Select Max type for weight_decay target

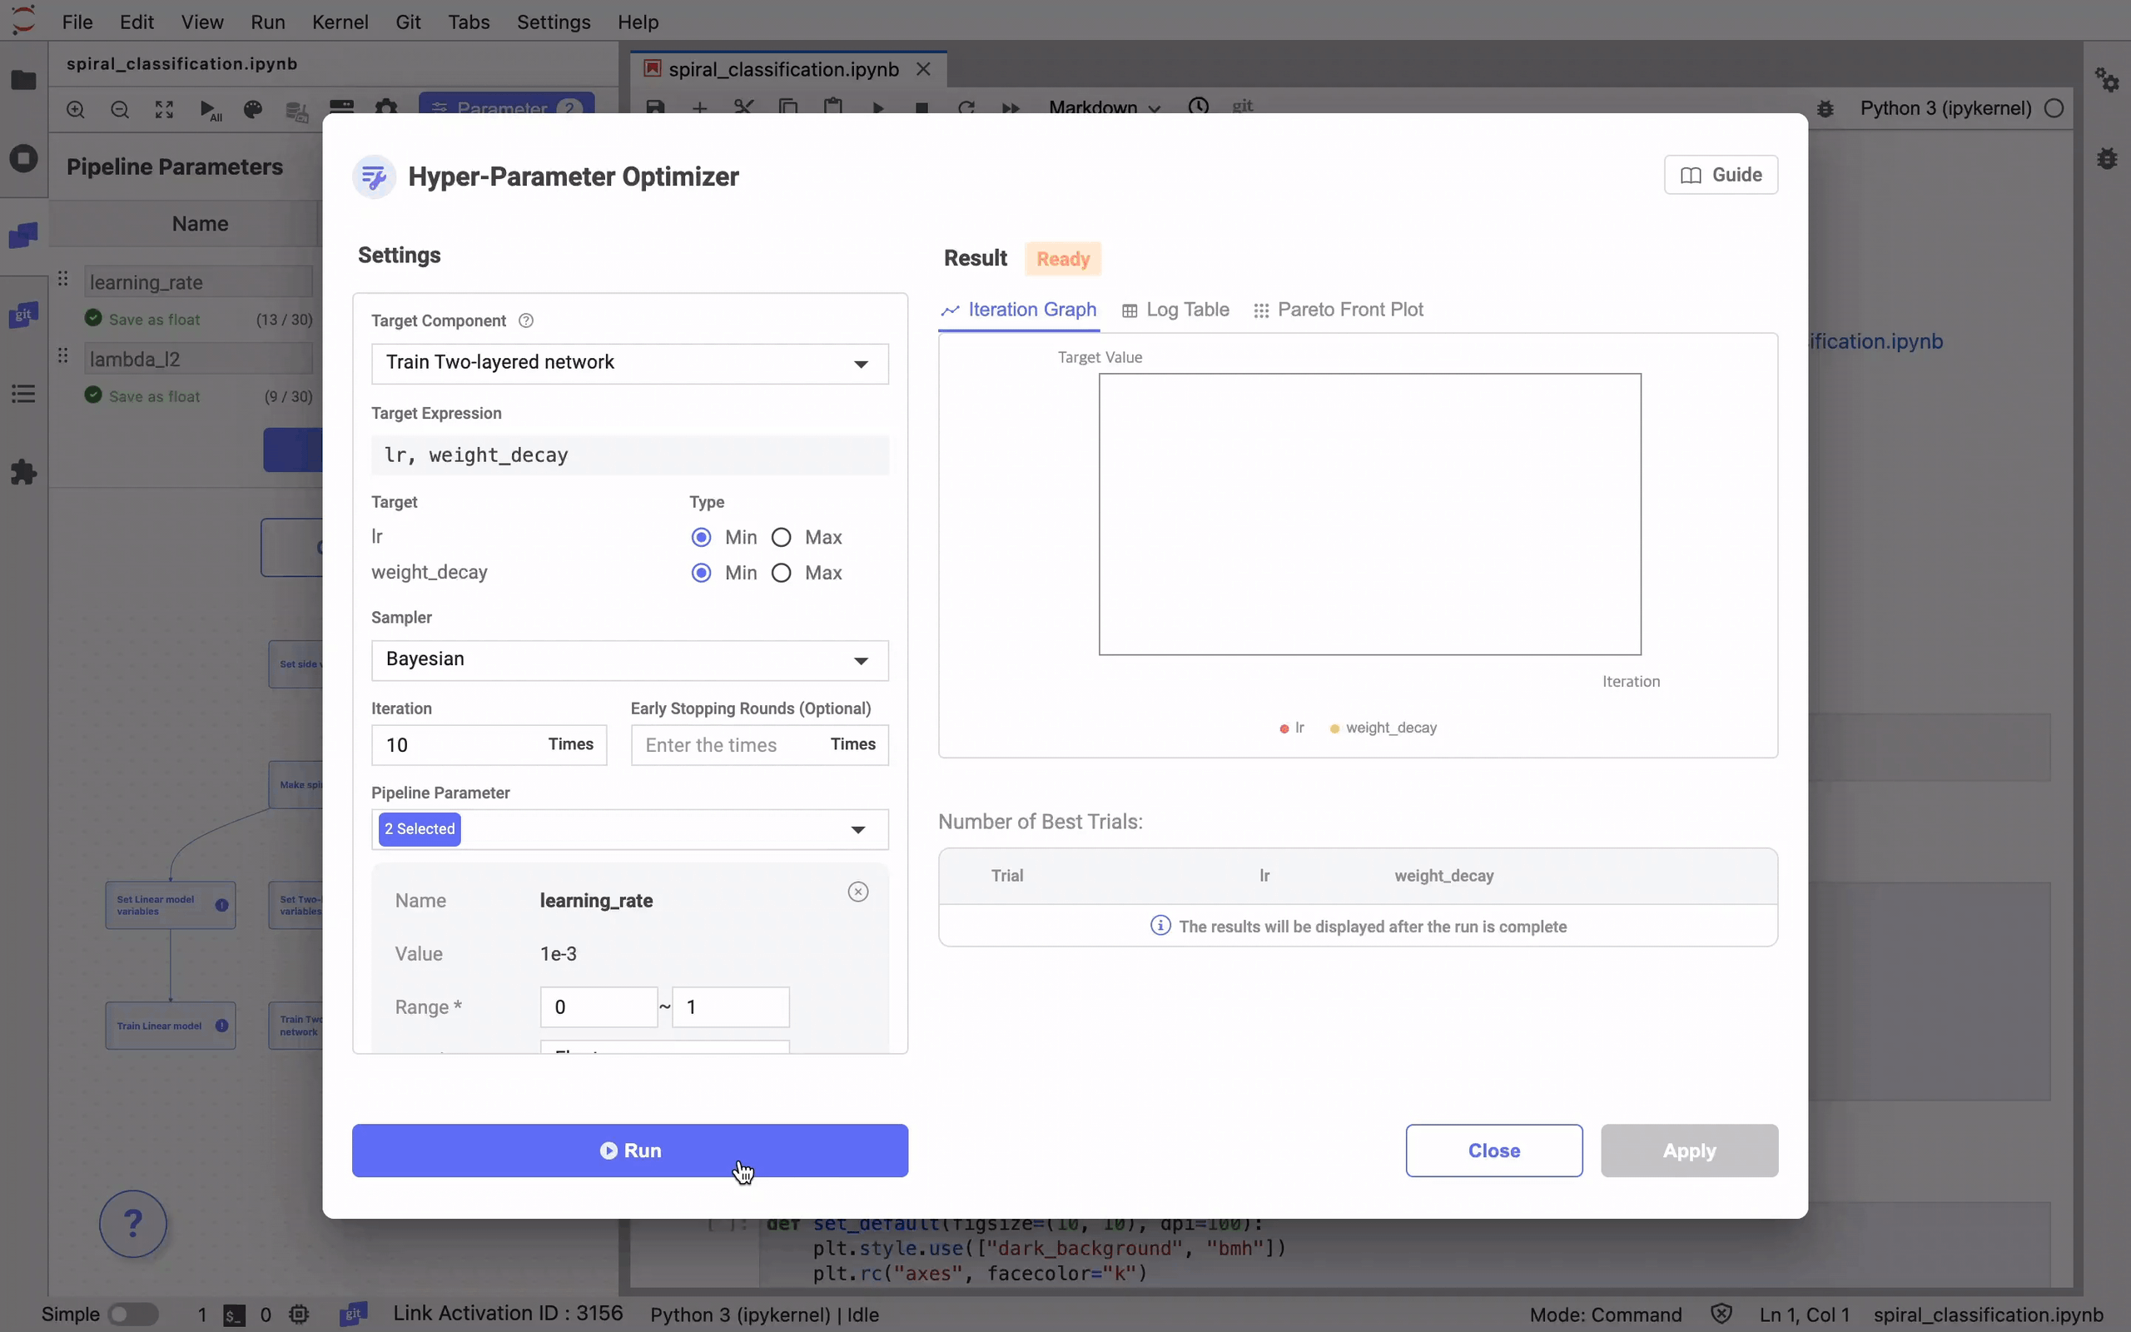click(781, 573)
